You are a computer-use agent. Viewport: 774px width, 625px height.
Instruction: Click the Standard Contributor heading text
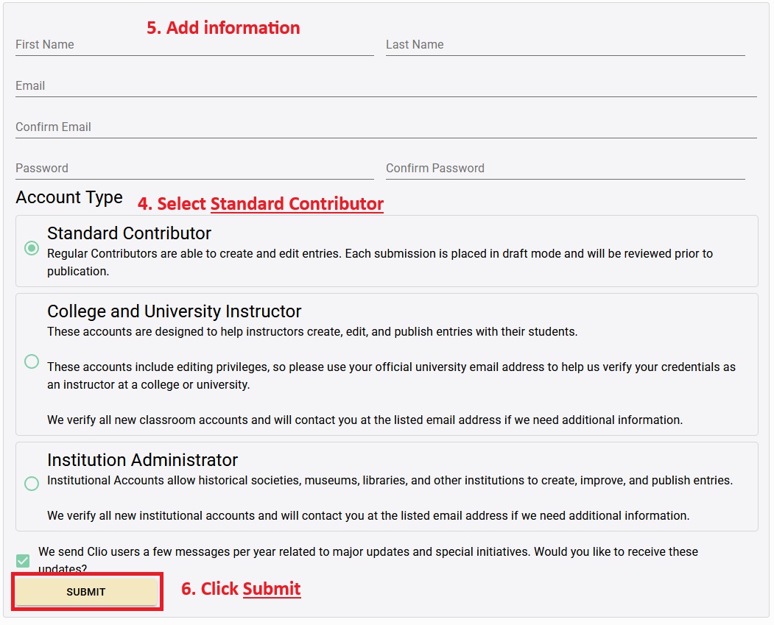[x=129, y=233]
